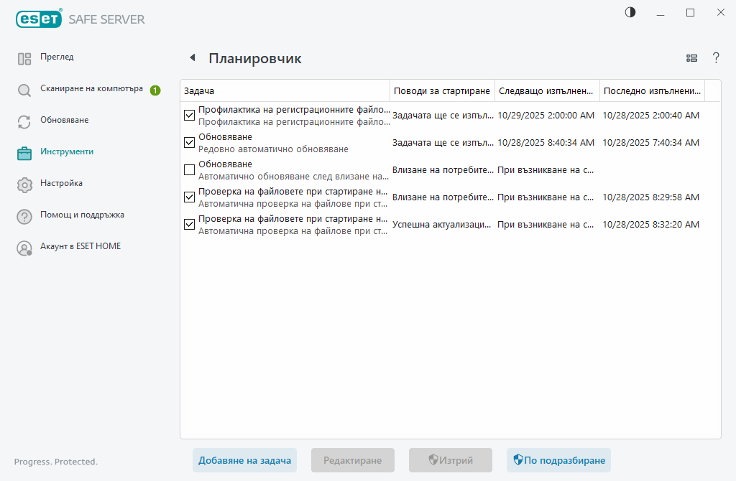Uncheck the Редовно автоматично обновяване task

(189, 142)
